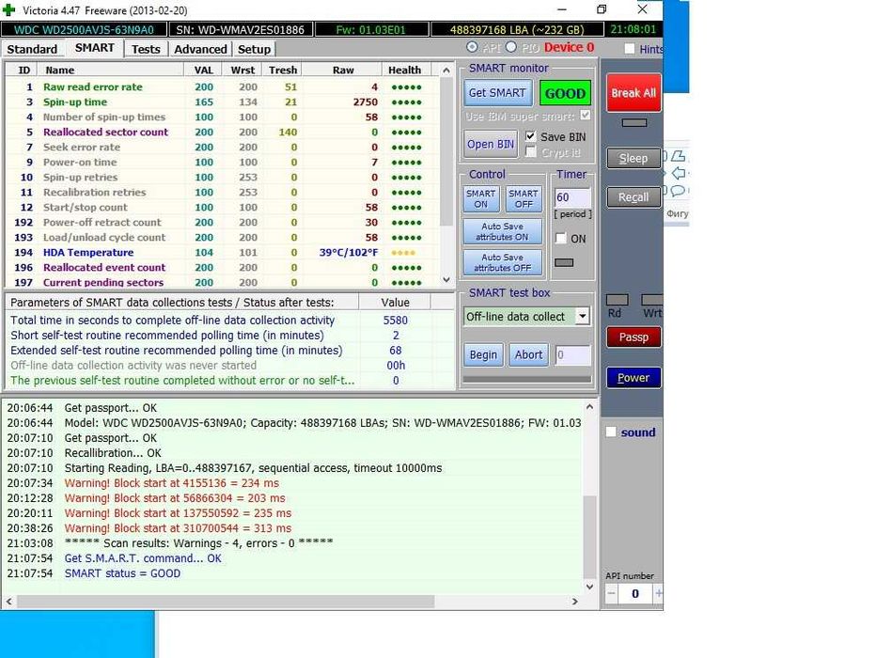892x658 pixels.
Task: Click the log scroll-down arrow
Action: click(x=589, y=587)
